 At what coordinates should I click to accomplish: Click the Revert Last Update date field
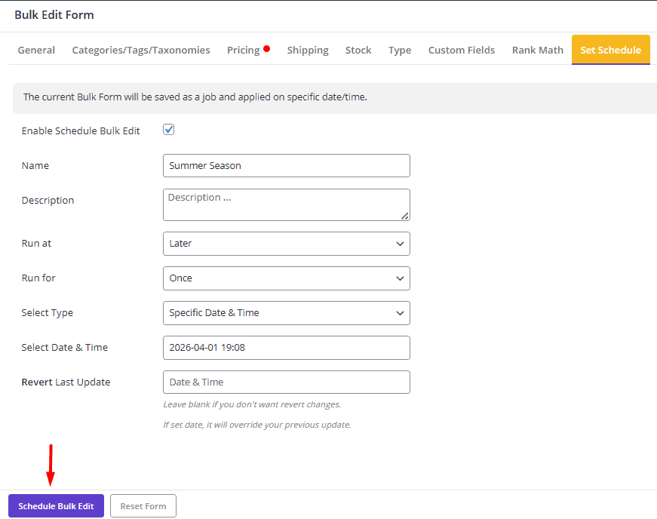click(x=286, y=382)
